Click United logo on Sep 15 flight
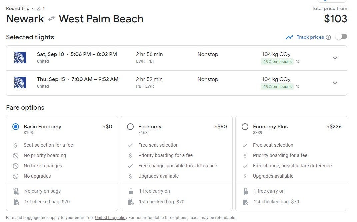 pos(20,83)
